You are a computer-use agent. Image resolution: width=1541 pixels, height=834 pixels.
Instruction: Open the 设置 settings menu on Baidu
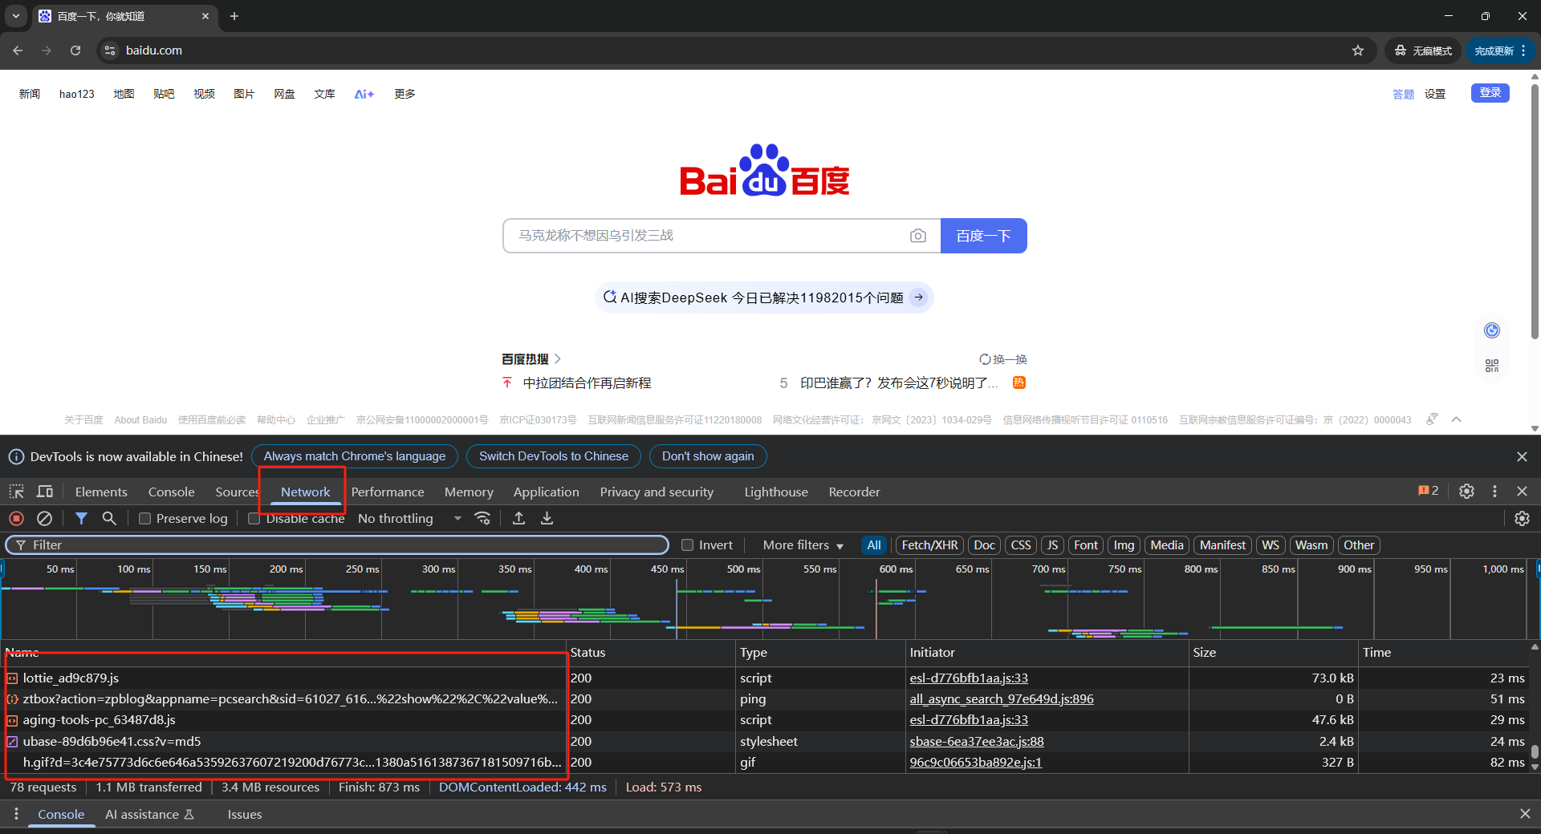click(x=1435, y=94)
